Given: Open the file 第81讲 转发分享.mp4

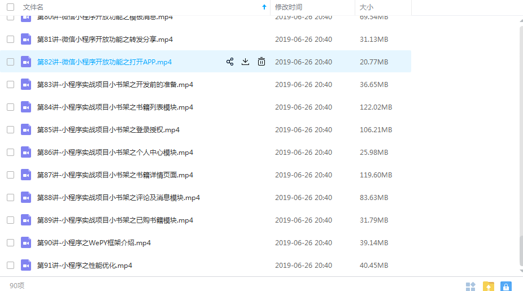Looking at the screenshot, I should tap(105, 39).
